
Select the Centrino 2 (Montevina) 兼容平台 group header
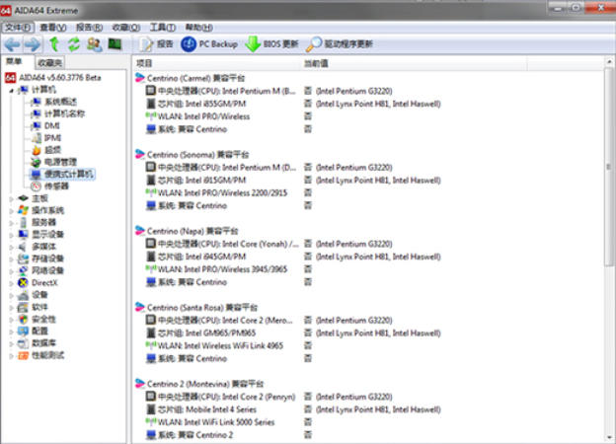[x=199, y=384]
